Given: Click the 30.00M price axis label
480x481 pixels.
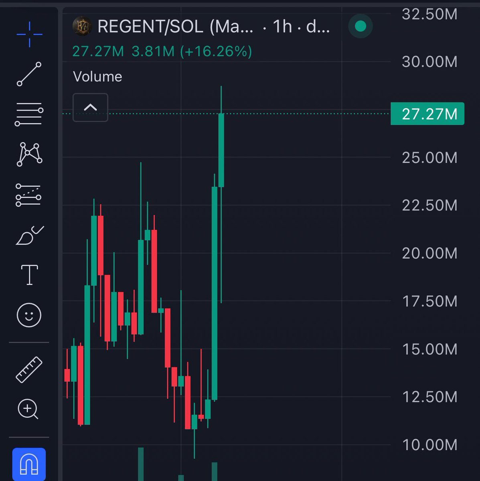Looking at the screenshot, I should (x=429, y=62).
